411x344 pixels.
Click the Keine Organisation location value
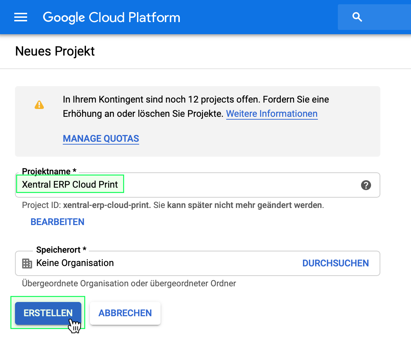(x=75, y=263)
